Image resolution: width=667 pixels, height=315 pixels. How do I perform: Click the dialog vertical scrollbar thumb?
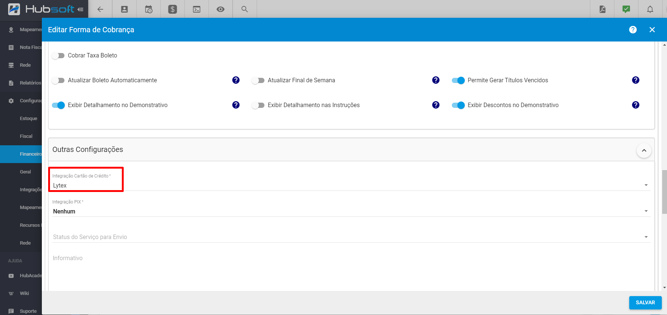pyautogui.click(x=664, y=192)
